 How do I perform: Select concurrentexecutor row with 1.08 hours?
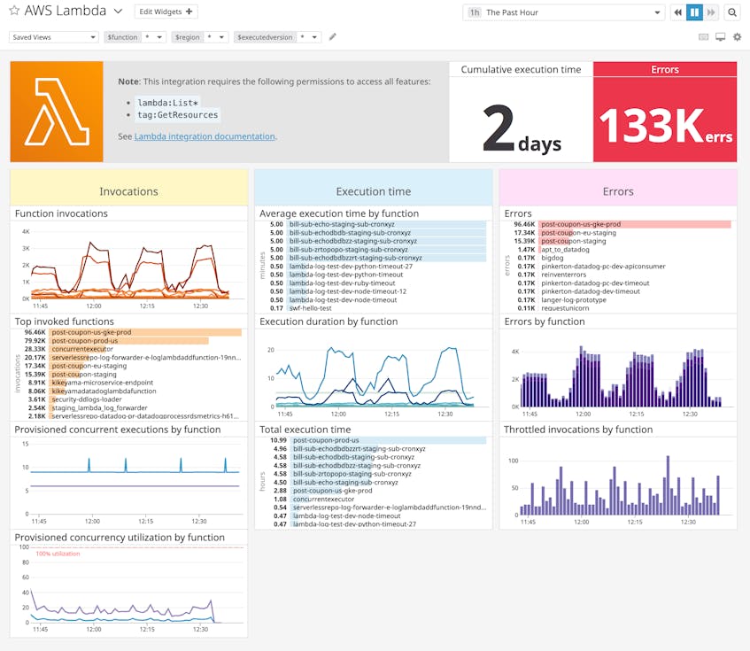378,499
